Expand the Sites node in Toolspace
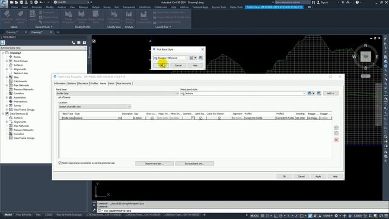Viewport: 389px width, 219px height. point(7,77)
